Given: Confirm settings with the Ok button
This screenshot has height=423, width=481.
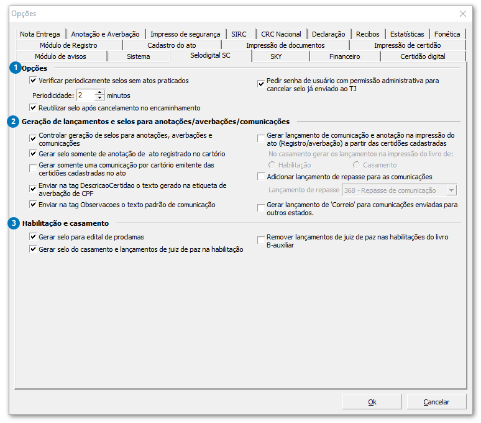Looking at the screenshot, I should 372,401.
